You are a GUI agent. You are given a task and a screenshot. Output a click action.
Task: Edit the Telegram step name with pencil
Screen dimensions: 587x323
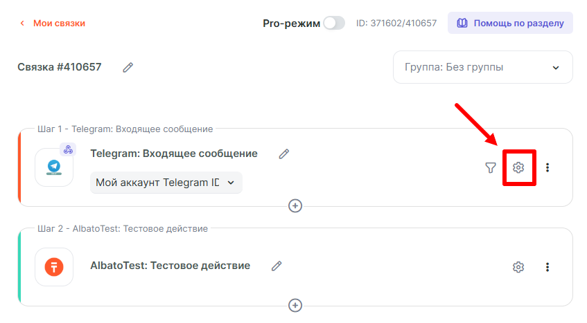coord(283,154)
